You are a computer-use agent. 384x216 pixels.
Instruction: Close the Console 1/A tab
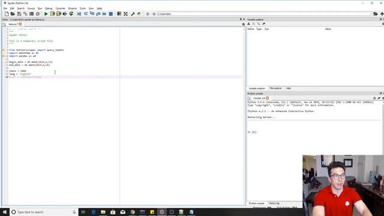[268, 98]
